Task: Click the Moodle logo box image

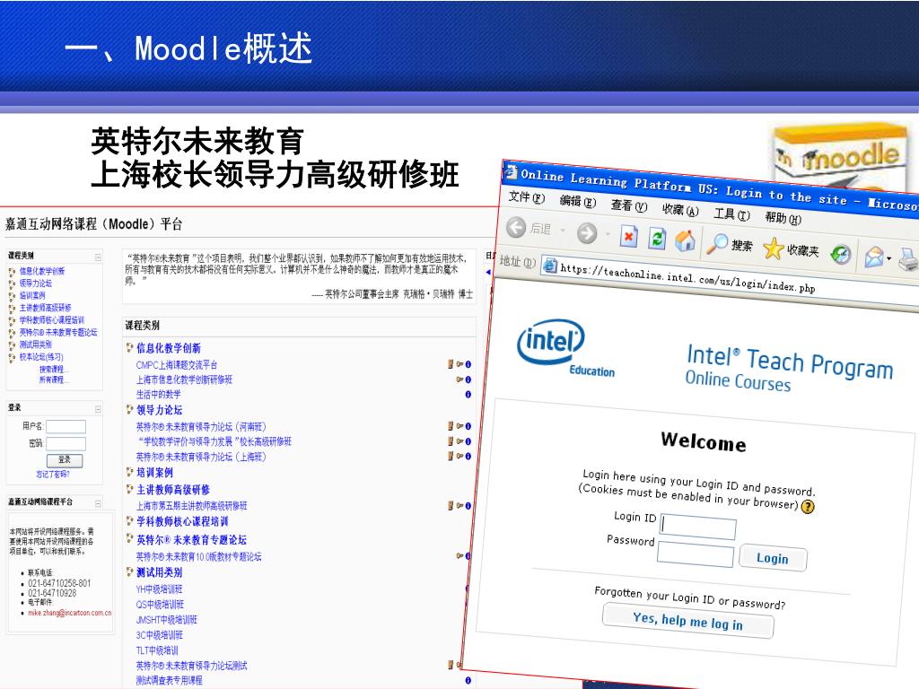Action: (839, 155)
